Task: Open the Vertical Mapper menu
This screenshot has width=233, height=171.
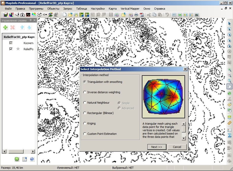Action: coord(130,9)
